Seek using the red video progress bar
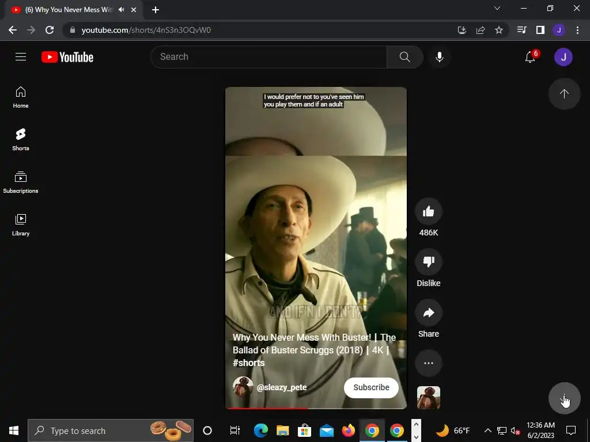Viewport: 590px width, 442px height. click(x=316, y=408)
